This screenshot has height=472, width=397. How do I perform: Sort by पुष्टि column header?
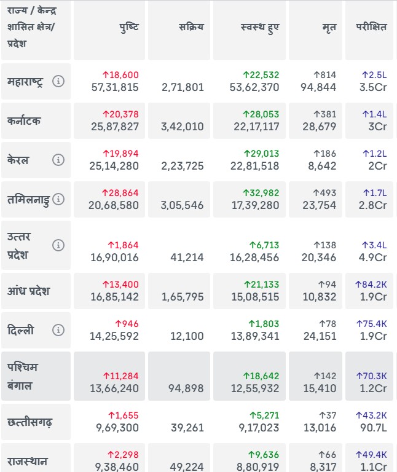(129, 28)
